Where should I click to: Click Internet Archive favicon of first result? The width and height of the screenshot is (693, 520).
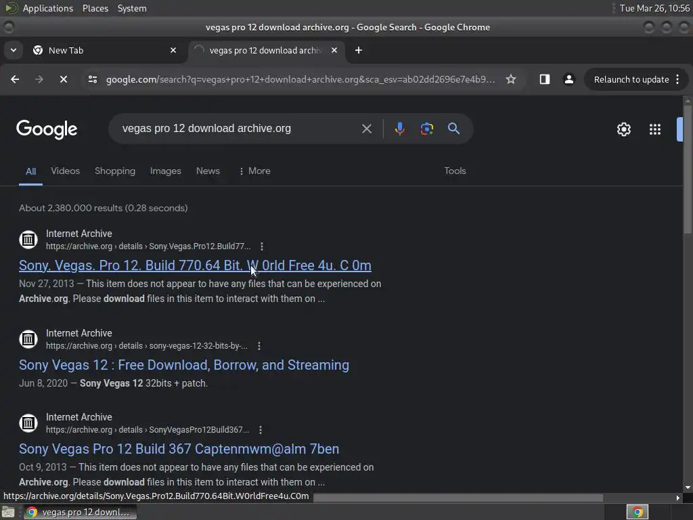tap(28, 240)
